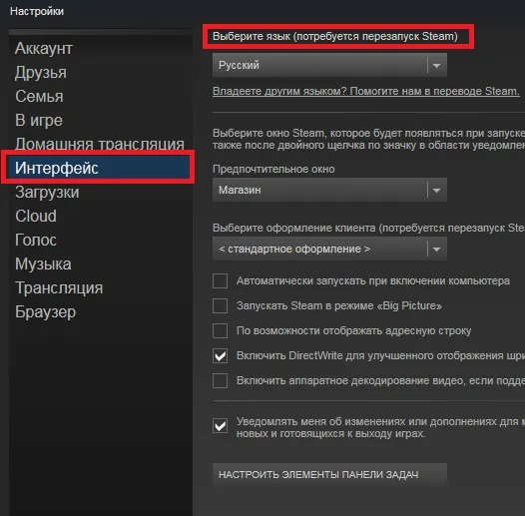Open the В игре settings page
Viewport: 525px width, 516px height.
coord(39,120)
